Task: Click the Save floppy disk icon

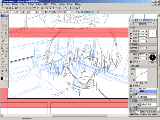Action: (13, 8)
